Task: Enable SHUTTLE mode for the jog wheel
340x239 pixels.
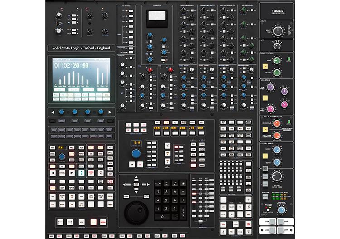Action: tap(146, 196)
